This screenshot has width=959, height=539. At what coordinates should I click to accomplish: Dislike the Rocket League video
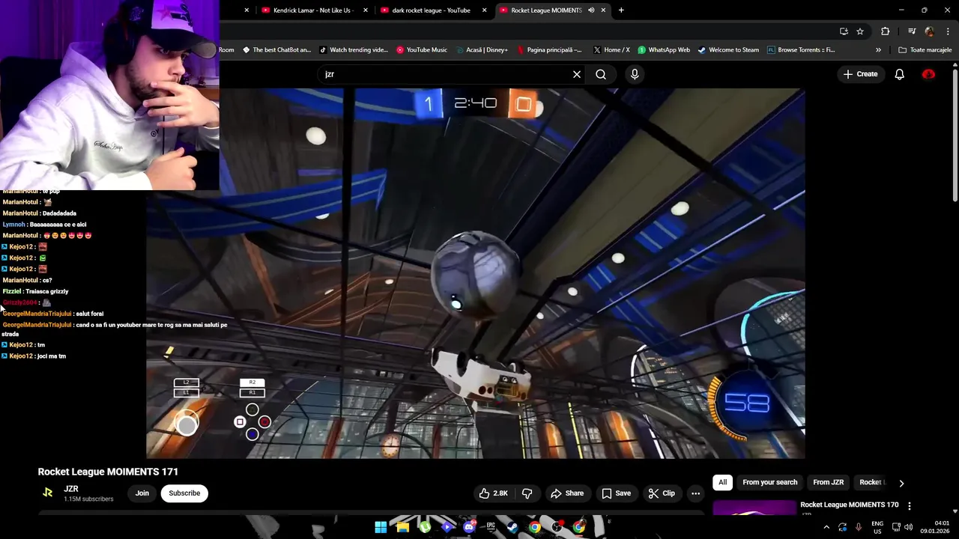(527, 493)
